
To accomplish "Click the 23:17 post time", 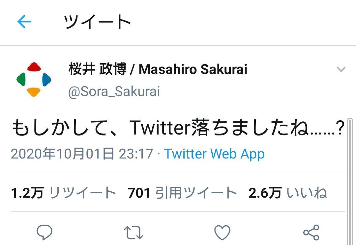I will click(136, 154).
